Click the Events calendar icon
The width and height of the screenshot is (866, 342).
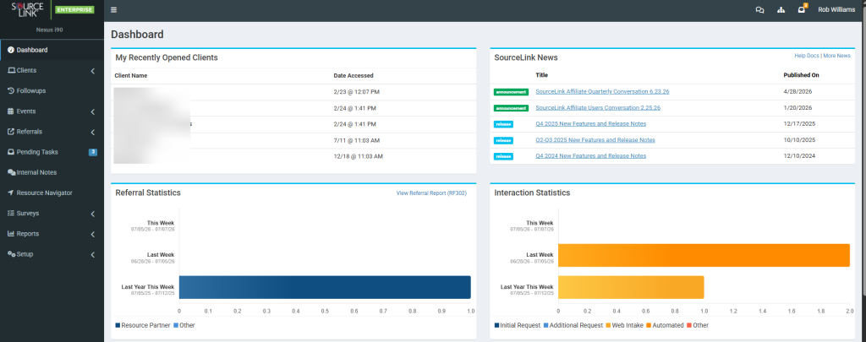pyautogui.click(x=11, y=111)
